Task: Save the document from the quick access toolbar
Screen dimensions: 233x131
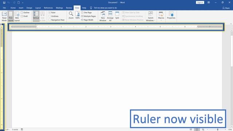Action: point(4,3)
